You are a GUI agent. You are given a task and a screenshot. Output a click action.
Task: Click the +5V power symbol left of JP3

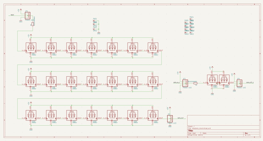(x=179, y=73)
